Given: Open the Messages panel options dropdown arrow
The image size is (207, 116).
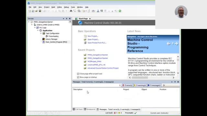Looking at the screenshot, I should click(172, 82).
